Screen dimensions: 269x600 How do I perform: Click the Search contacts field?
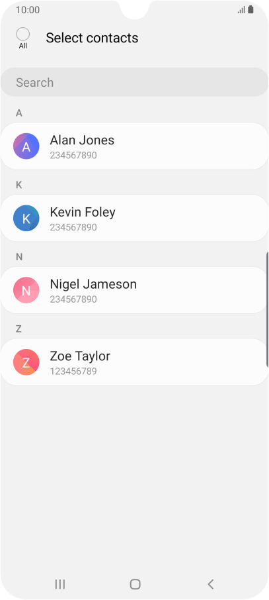135,82
